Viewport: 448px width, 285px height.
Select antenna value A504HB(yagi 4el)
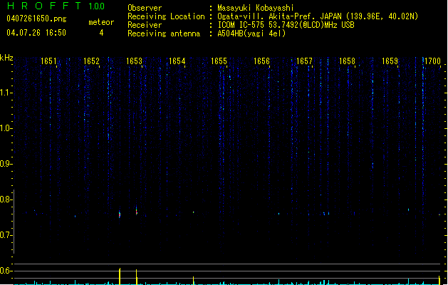[x=251, y=33]
